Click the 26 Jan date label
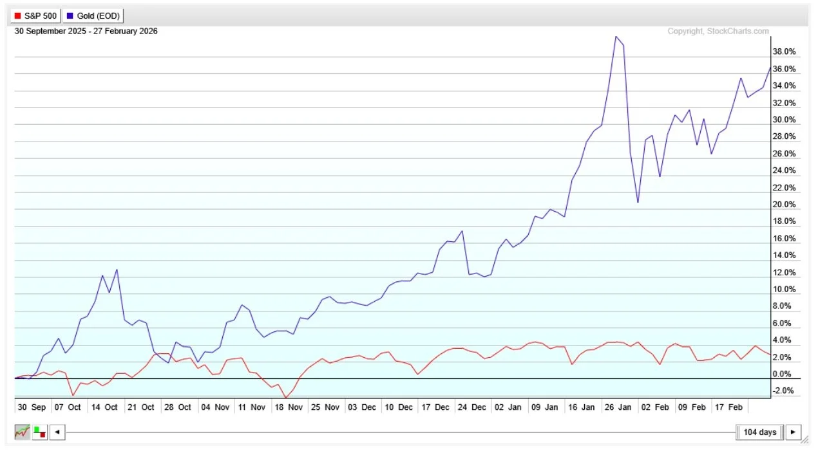Image resolution: width=818 pixels, height=453 pixels. coord(617,407)
